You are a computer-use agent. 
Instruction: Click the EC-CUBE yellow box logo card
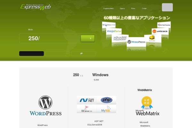coord(152,38)
